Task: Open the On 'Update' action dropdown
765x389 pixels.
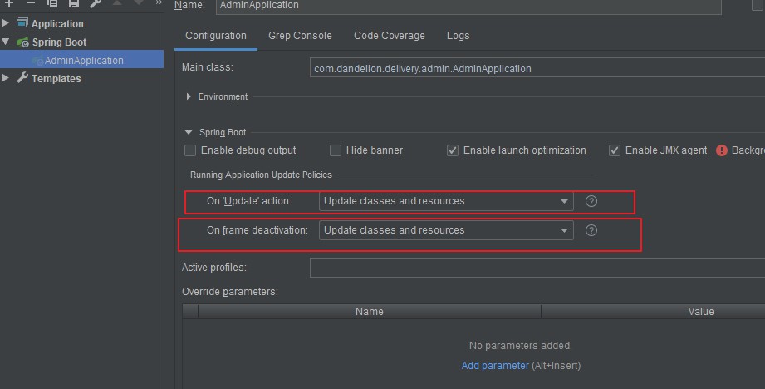Action: (446, 201)
